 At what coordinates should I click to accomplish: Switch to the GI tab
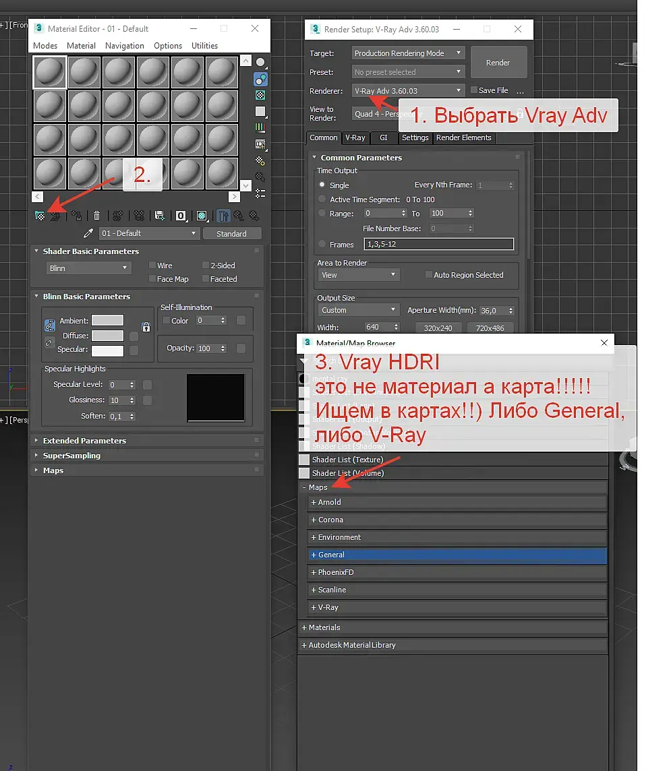click(384, 137)
